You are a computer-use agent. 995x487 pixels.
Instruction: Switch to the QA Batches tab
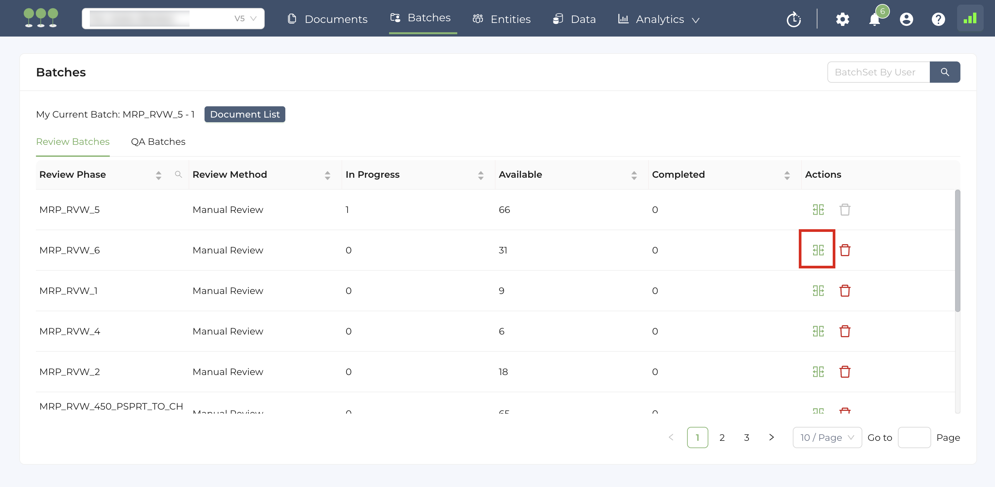tap(158, 142)
